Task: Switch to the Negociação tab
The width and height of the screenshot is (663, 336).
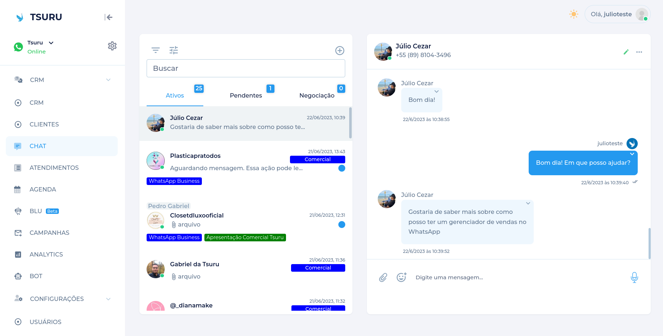Action: point(317,95)
